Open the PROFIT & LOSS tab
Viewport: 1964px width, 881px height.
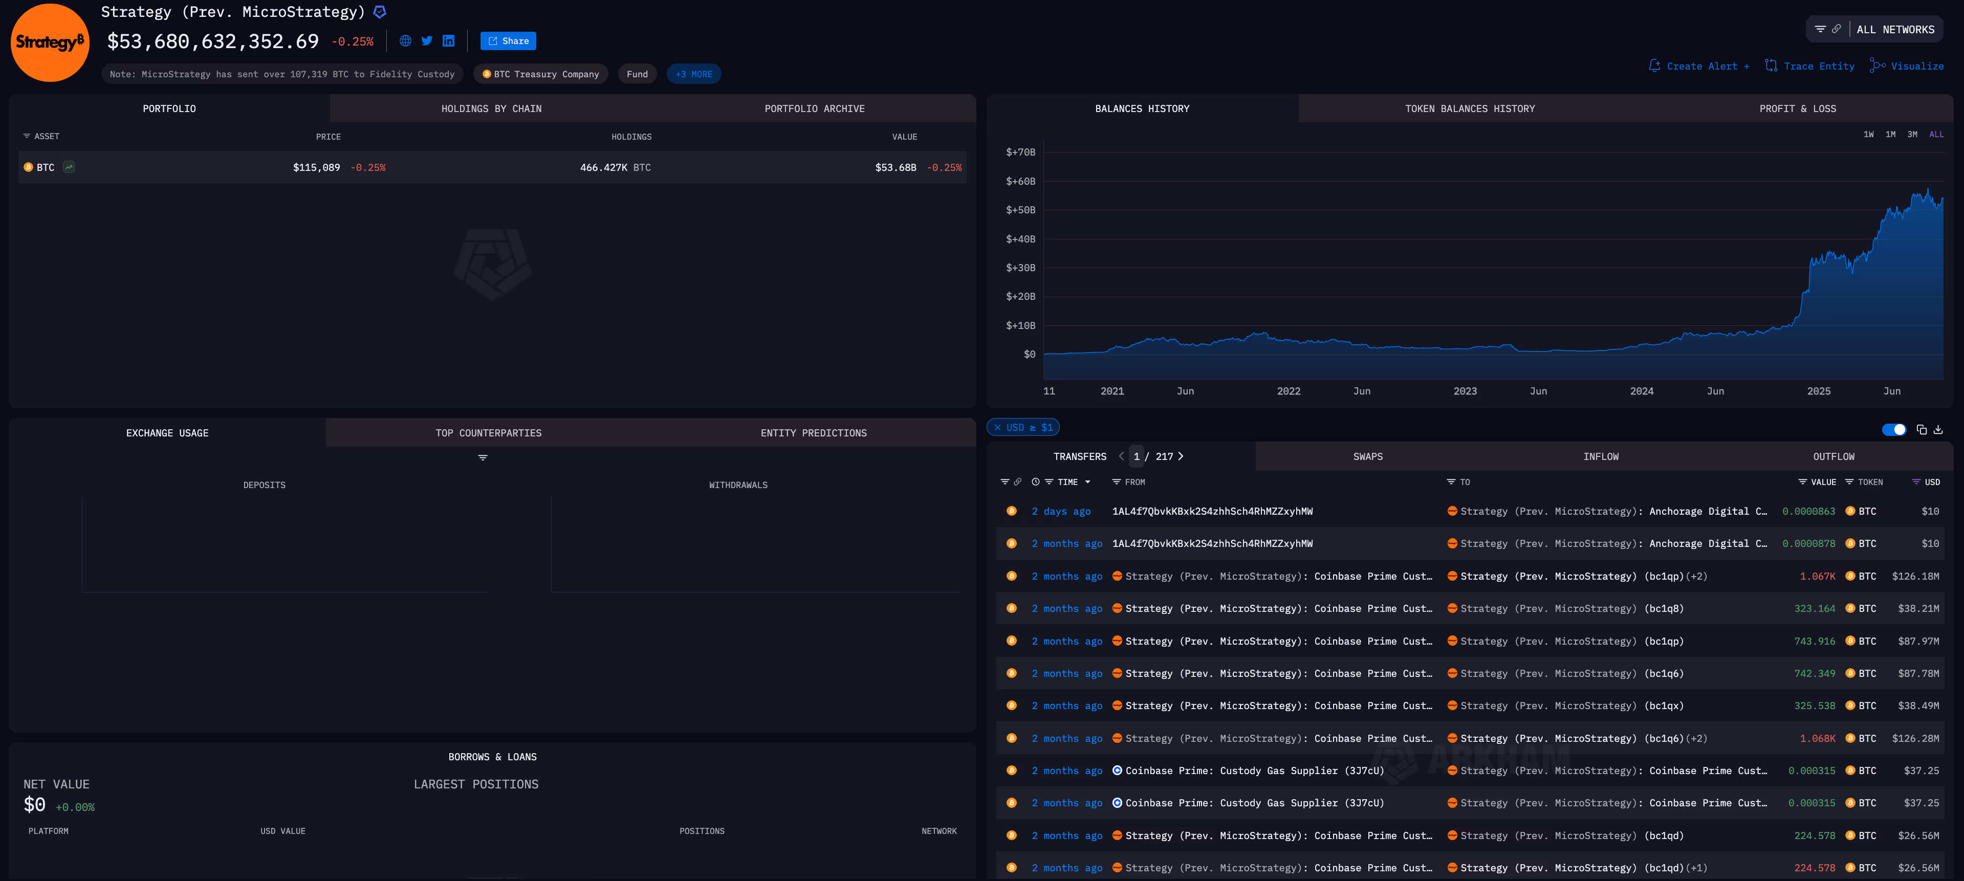[1798, 108]
